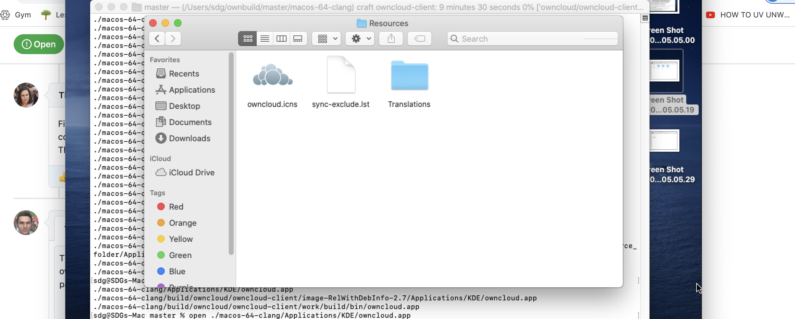Click the Terminal window title bar text
The image size is (795, 319).
click(x=394, y=7)
